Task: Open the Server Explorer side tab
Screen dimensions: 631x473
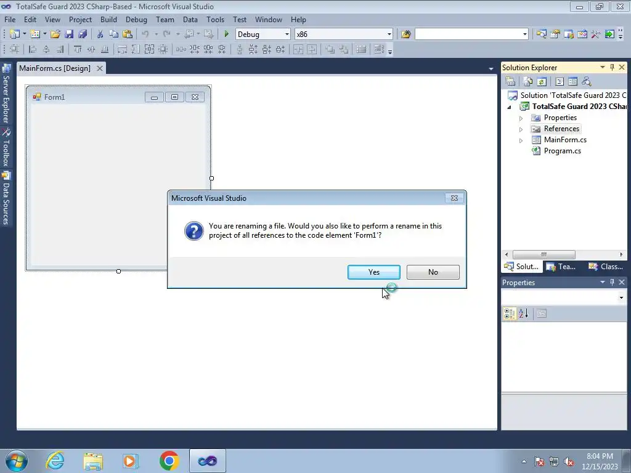Action: click(x=6, y=94)
